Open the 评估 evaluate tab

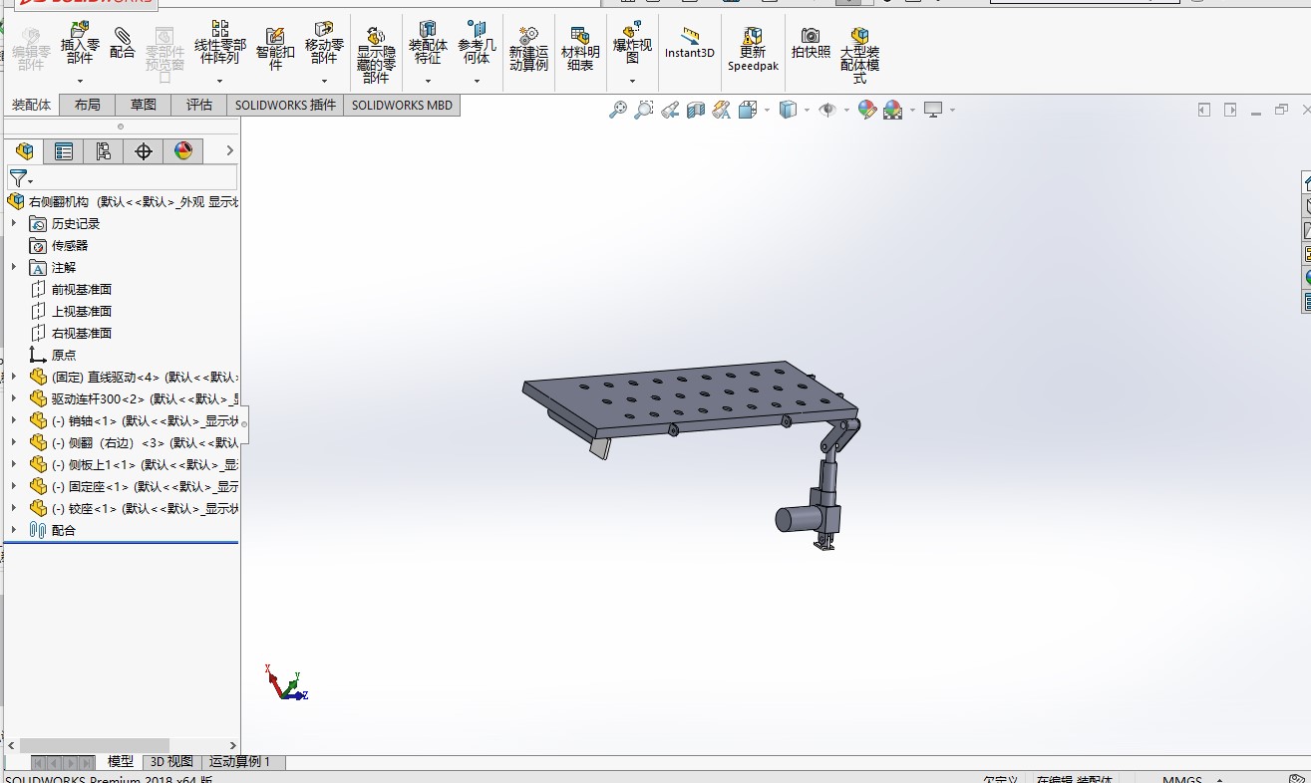[x=199, y=105]
